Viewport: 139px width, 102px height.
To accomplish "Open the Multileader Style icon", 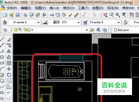I will point(125,22).
